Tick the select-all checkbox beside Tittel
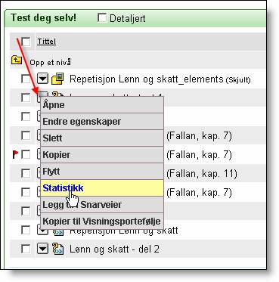Viewport: 279px width, 282px height. pos(26,42)
